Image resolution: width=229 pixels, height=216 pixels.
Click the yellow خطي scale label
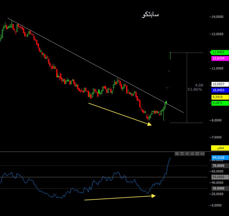[x=220, y=148]
